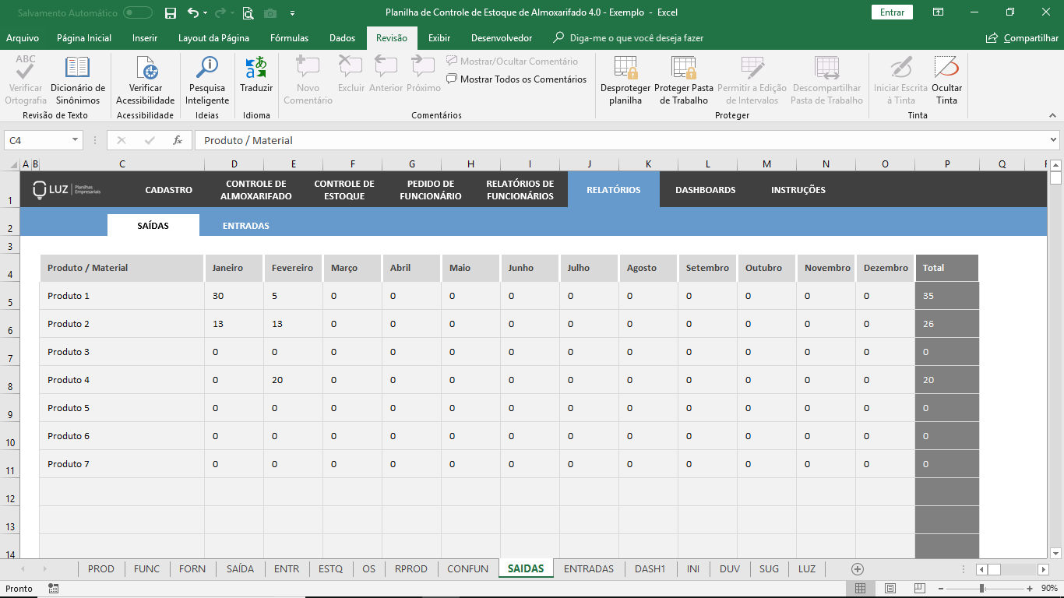Click the Dicionário de Sinônimos icon
This screenshot has height=598, width=1064.
point(77,69)
